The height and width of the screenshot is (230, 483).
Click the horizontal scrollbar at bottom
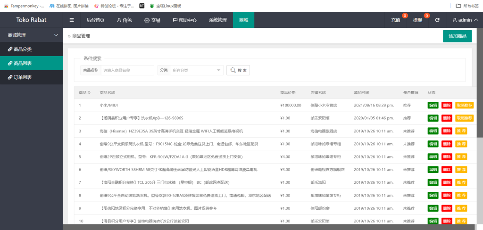coord(269,227)
